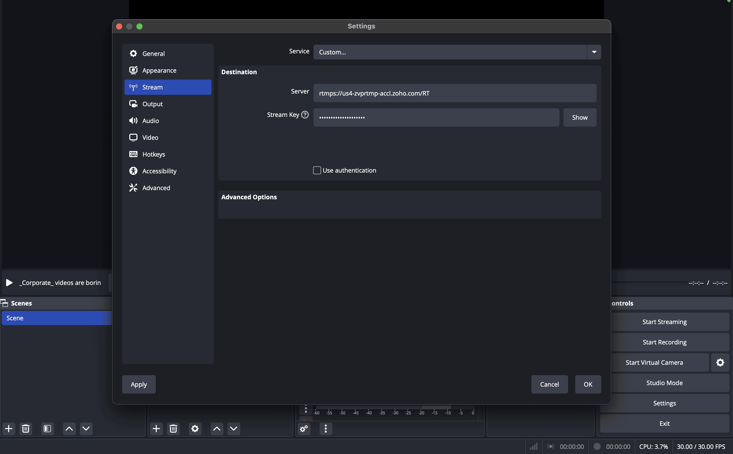Click the remove scene trash icon

[x=25, y=429]
